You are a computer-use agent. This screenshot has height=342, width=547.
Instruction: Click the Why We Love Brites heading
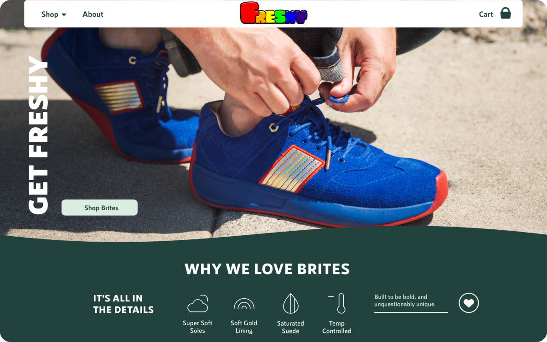coord(267,269)
